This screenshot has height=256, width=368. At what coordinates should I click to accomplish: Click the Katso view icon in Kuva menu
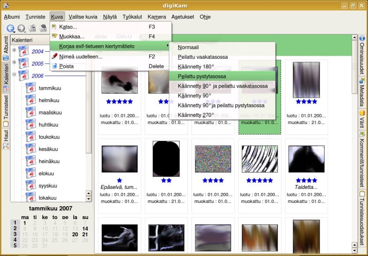tap(55, 27)
